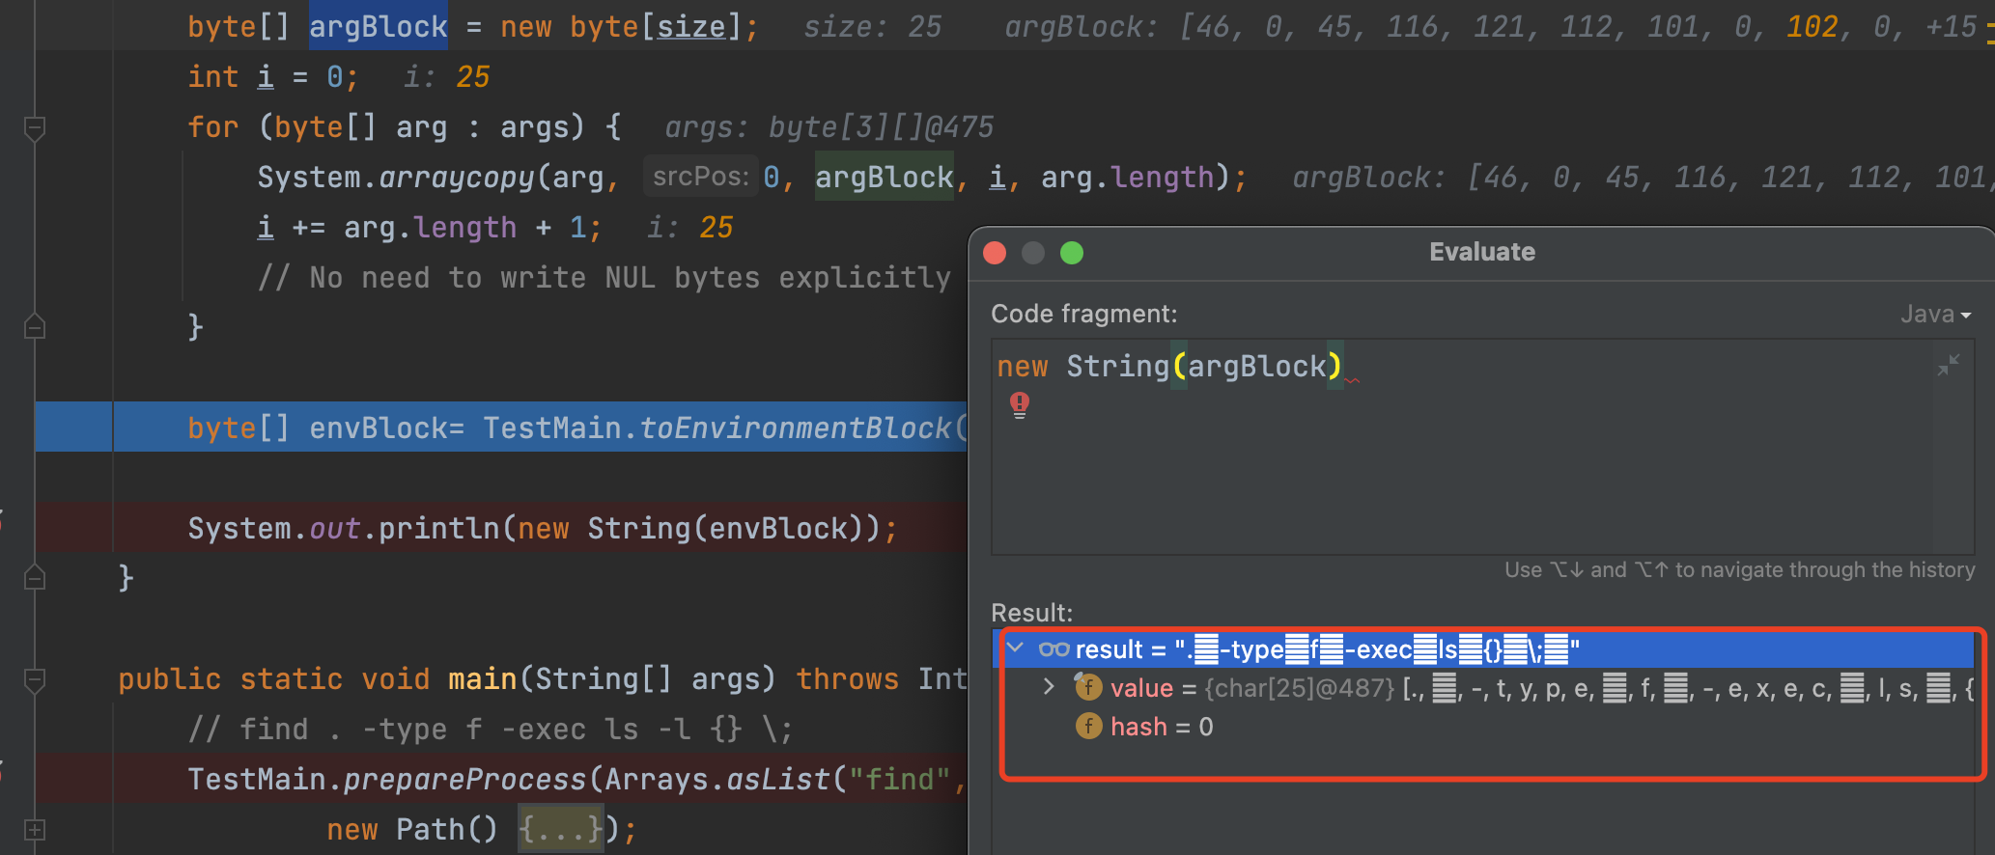Click the find command comment line
The width and height of the screenshot is (1995, 855).
[x=491, y=729]
